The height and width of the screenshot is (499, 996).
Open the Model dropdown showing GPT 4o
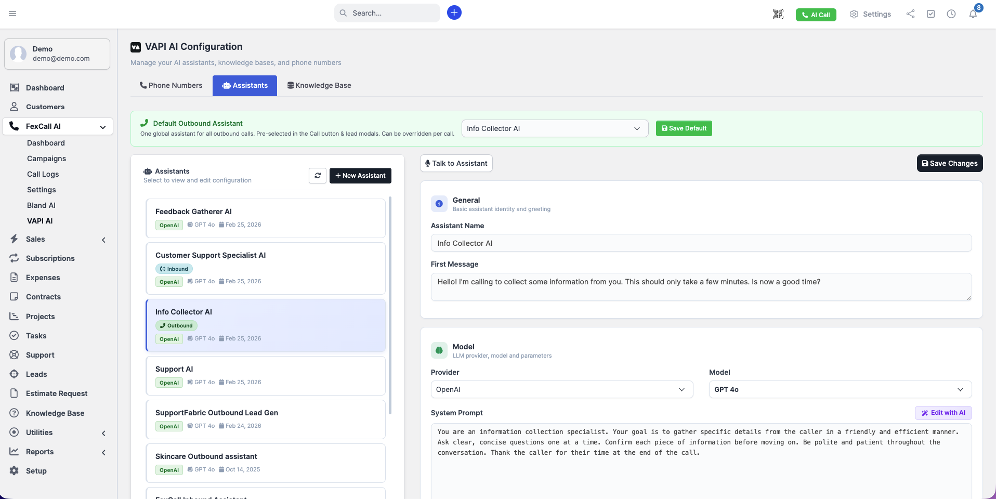pos(839,389)
